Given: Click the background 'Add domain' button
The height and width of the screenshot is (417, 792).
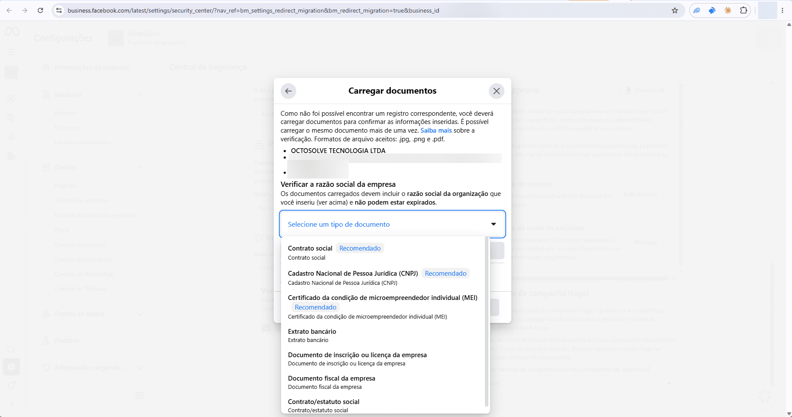Looking at the screenshot, I should click(640, 194).
